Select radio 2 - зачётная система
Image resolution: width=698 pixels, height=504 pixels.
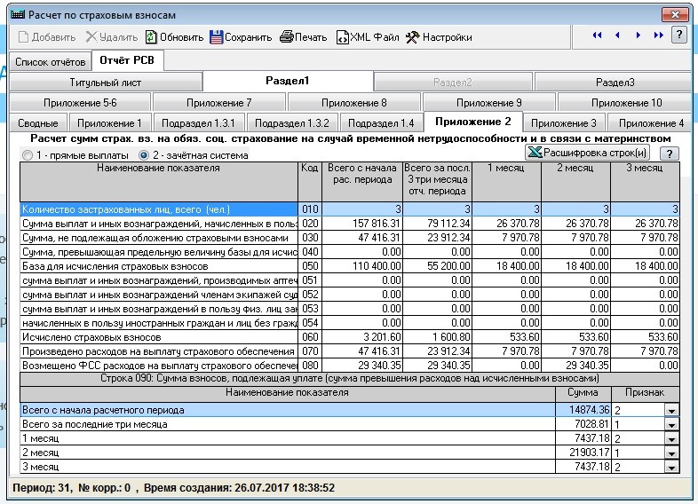143,155
